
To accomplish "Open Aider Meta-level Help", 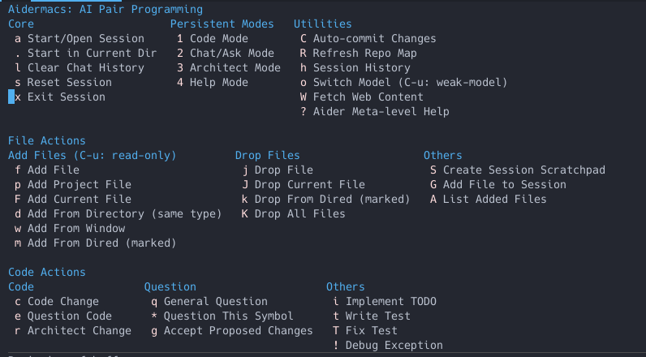I will (381, 111).
